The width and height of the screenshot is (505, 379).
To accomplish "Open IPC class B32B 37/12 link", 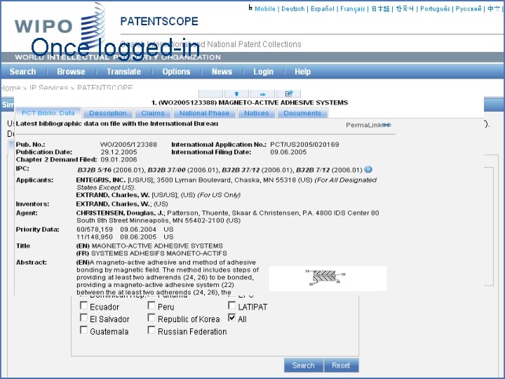I will click(x=241, y=170).
